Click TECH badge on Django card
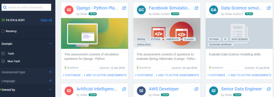 click(93, 14)
